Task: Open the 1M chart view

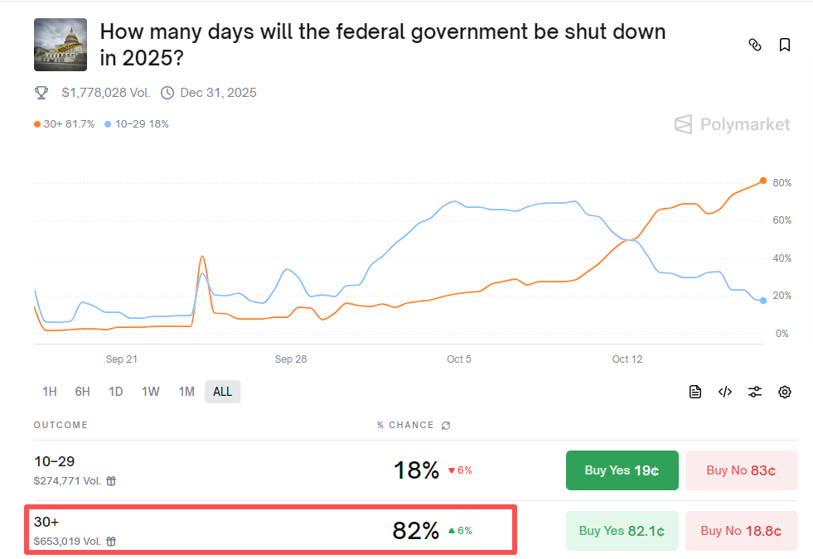Action: pos(186,391)
